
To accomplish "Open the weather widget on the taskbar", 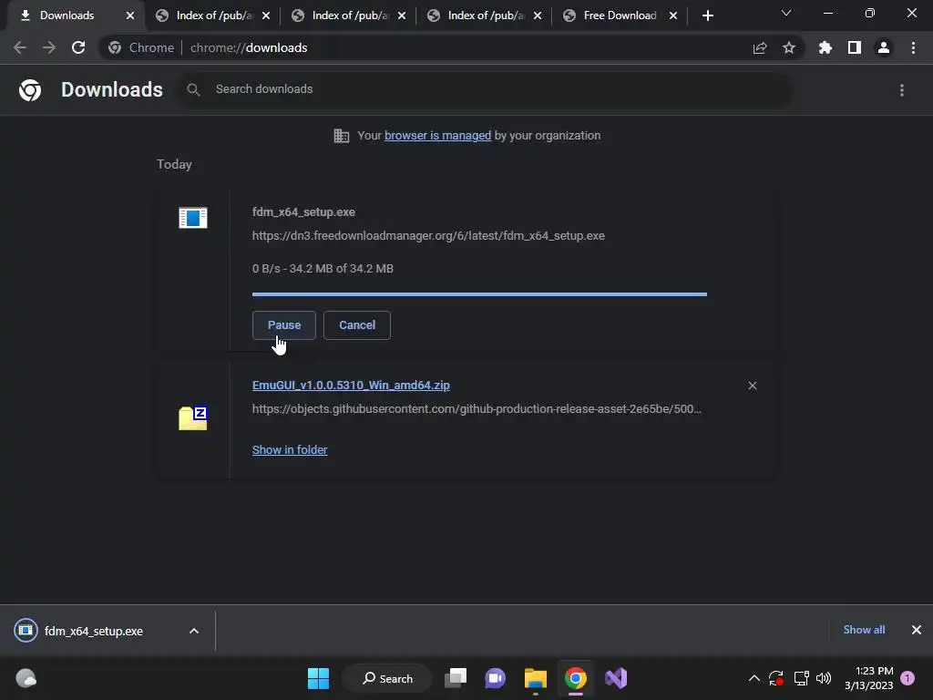I will pos(26,678).
